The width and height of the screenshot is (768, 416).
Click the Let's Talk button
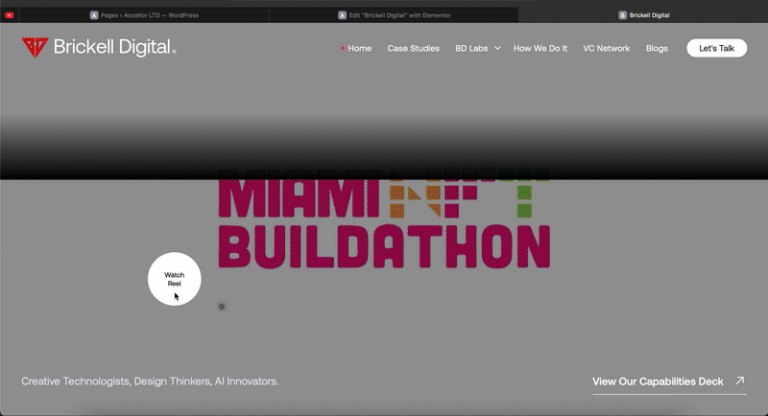[716, 48]
